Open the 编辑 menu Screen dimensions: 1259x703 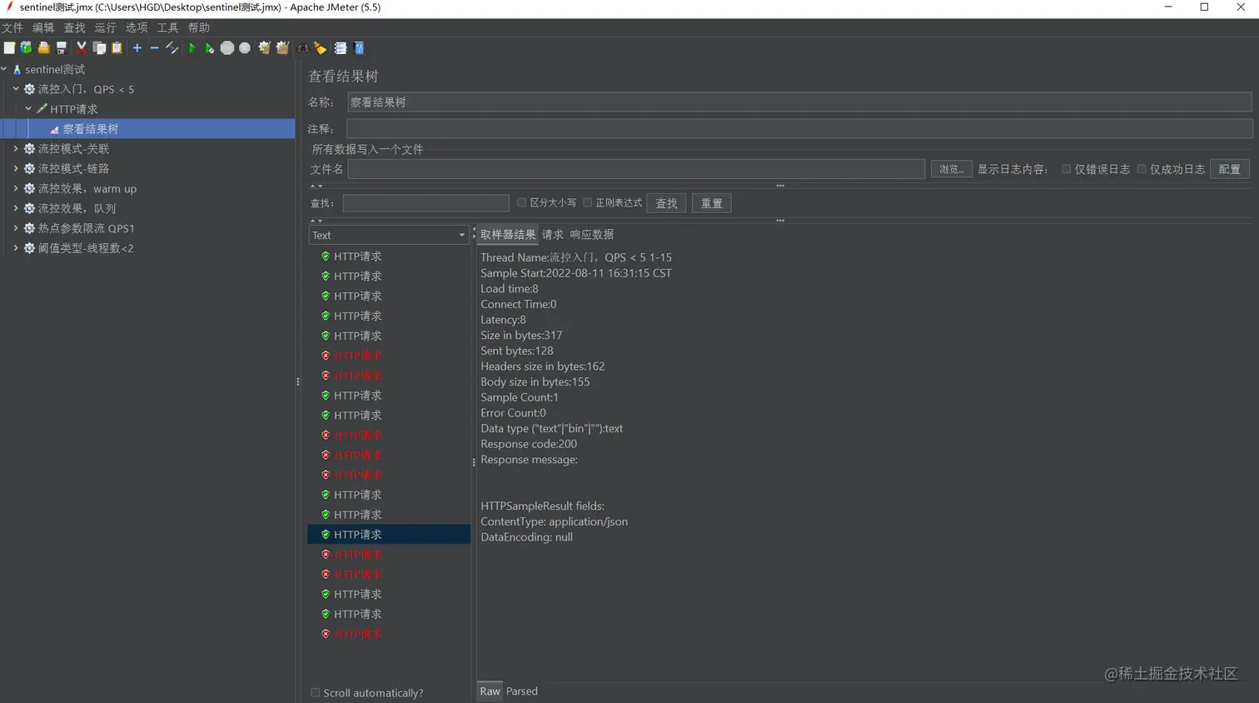pyautogui.click(x=43, y=27)
